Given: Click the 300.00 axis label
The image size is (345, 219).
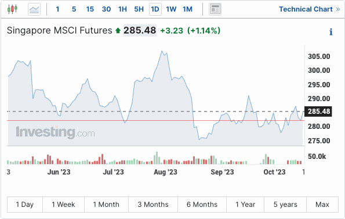Looking at the screenshot, I should pos(319,70).
